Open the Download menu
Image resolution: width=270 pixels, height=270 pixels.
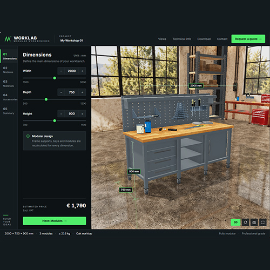[204, 39]
